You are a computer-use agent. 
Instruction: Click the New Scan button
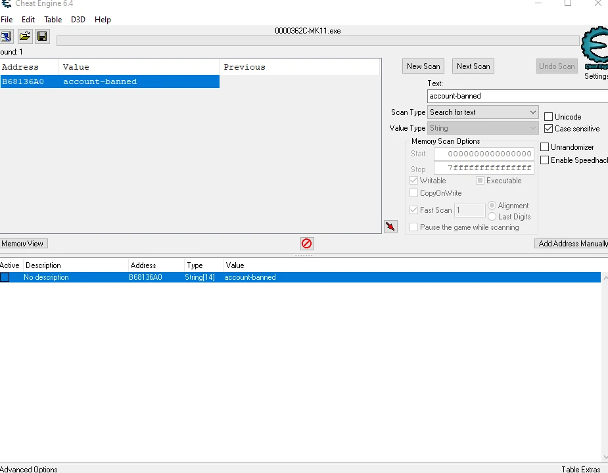tap(423, 66)
